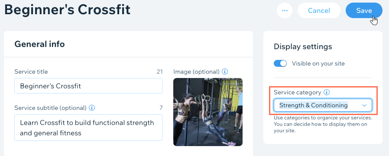Click the chevron arrow in Service category field
This screenshot has height=156, width=389.
(364, 106)
